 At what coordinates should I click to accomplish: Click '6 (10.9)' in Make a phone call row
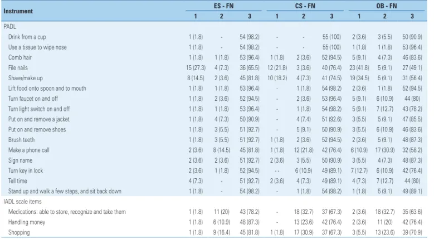coord(359,150)
